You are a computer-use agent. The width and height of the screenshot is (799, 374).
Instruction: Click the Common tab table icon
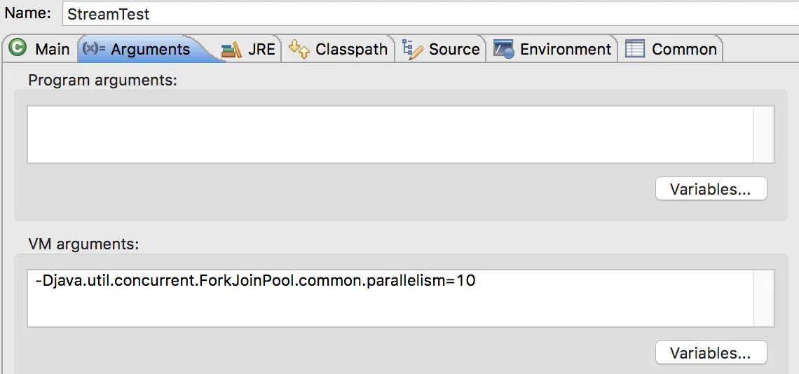pos(634,49)
